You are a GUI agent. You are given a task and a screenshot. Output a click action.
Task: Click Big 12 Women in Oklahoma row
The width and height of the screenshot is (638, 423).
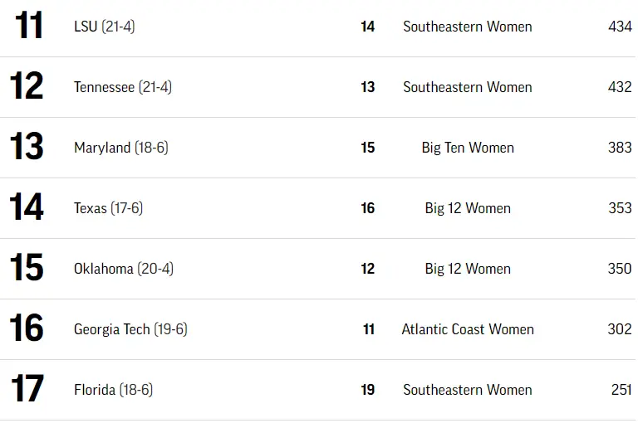[468, 269]
